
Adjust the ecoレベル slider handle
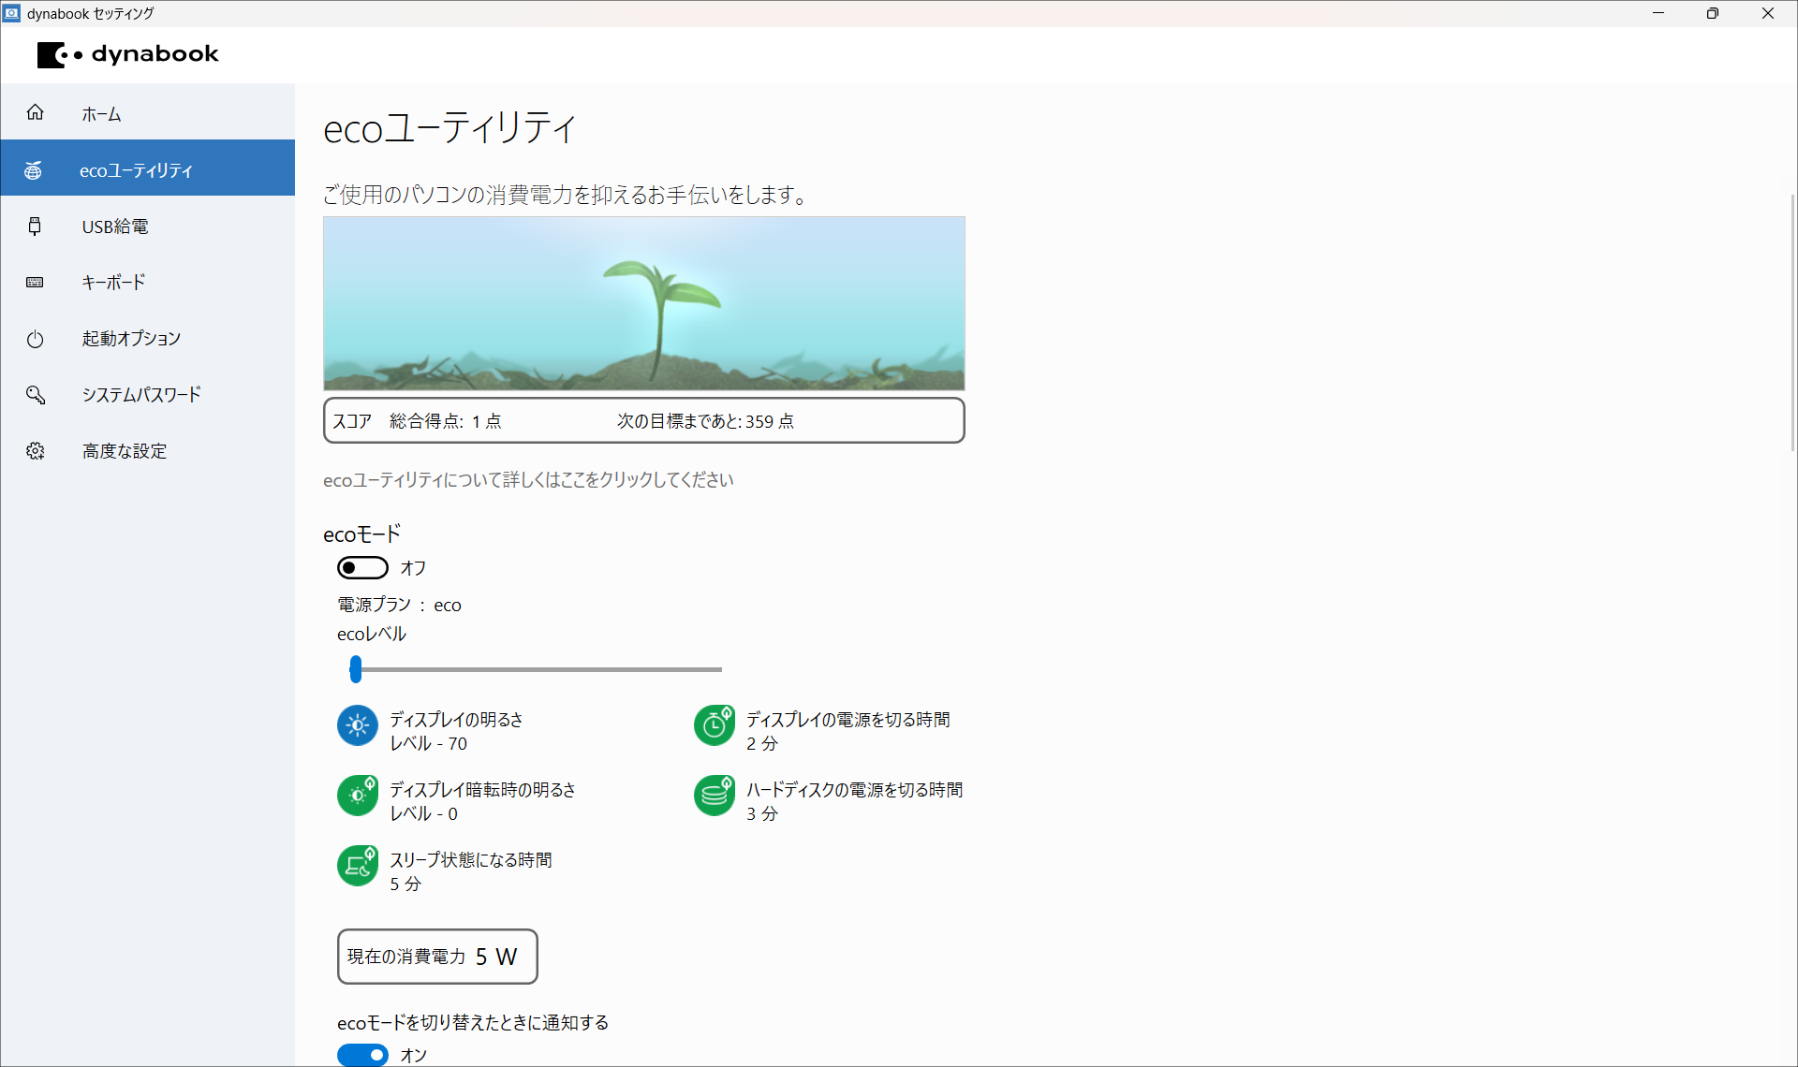[x=355, y=669]
